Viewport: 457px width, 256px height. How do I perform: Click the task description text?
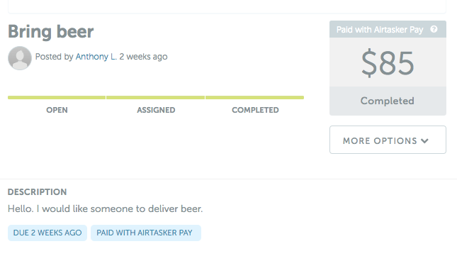(x=105, y=208)
